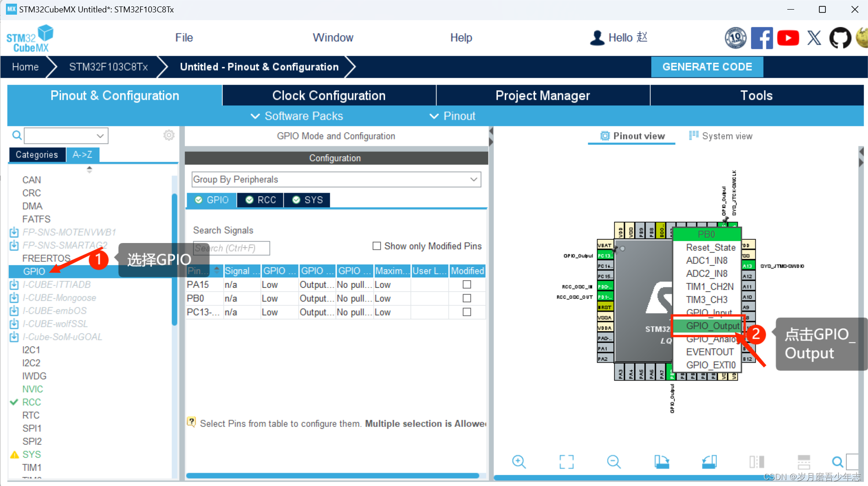The height and width of the screenshot is (486, 868).
Task: Open the 10-year anniversary badge icon
Action: [735, 38]
